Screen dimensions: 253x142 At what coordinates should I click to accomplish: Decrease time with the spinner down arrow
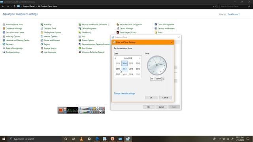(163, 80)
